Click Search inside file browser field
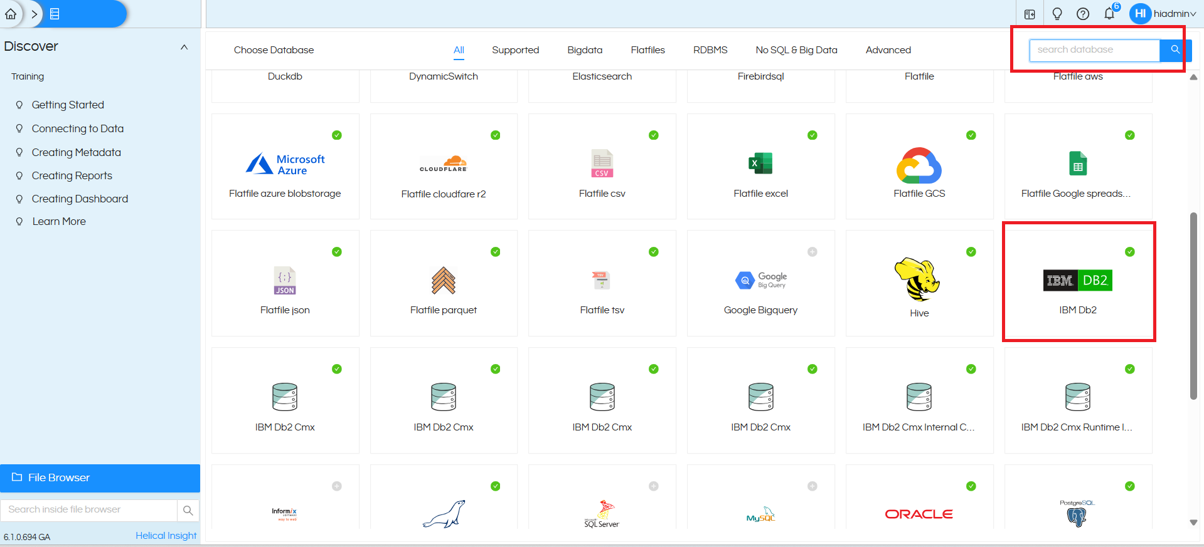This screenshot has width=1204, height=547. tap(88, 510)
